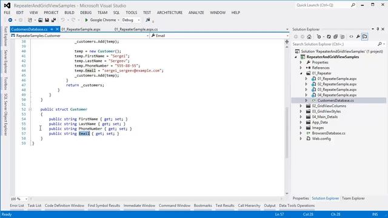Screen dimensions: 388x218
Task: Open the 100 % zoom dropdown
Action: click(26, 199)
